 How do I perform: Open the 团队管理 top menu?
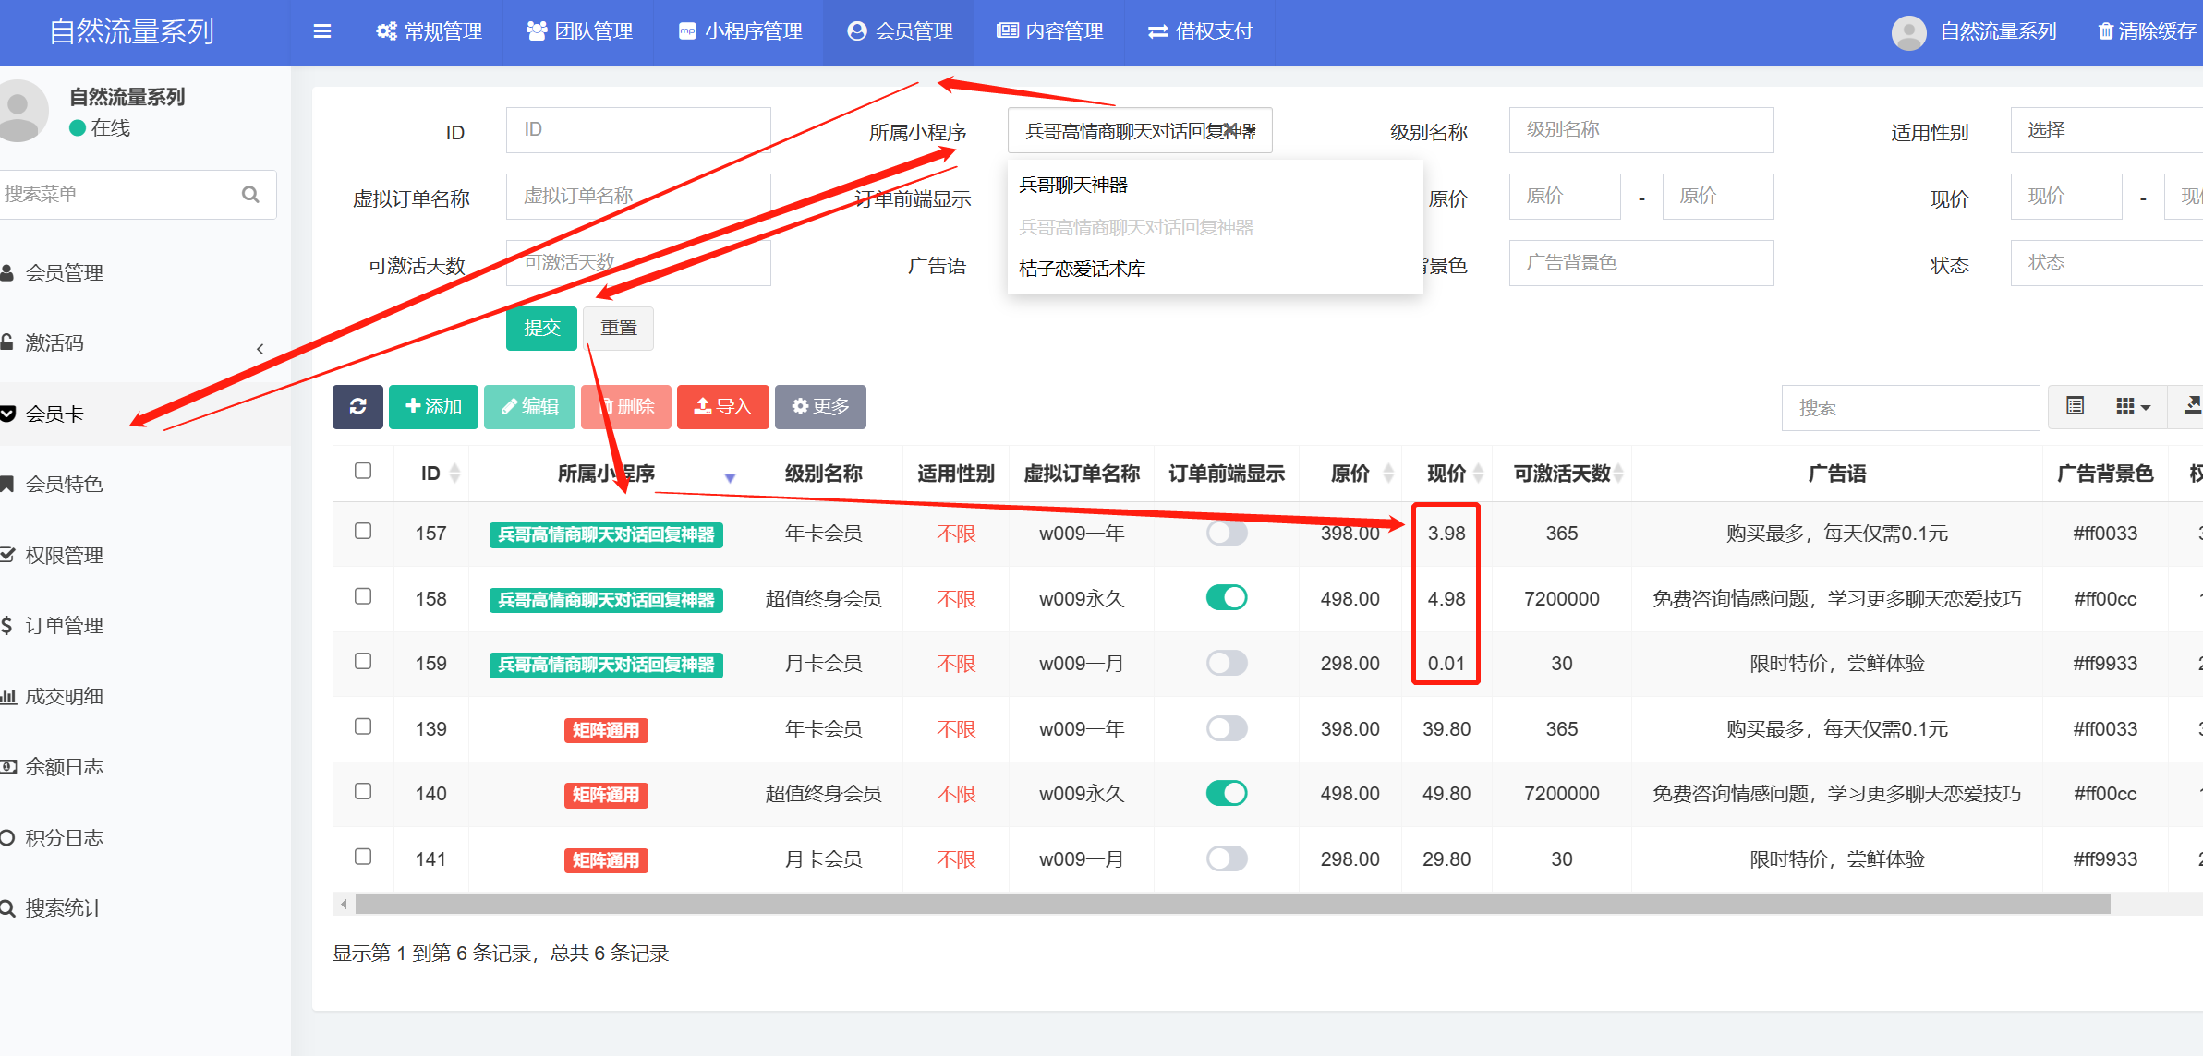click(x=579, y=31)
